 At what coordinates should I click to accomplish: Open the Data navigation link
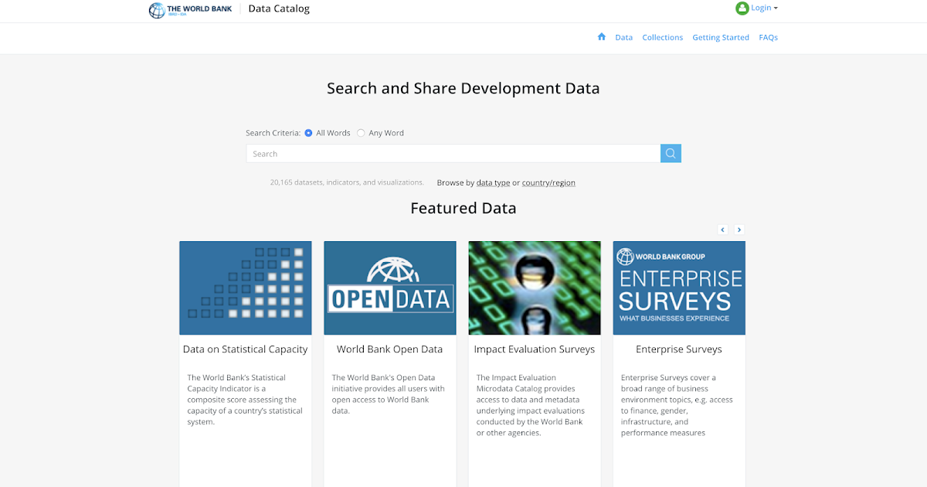623,37
